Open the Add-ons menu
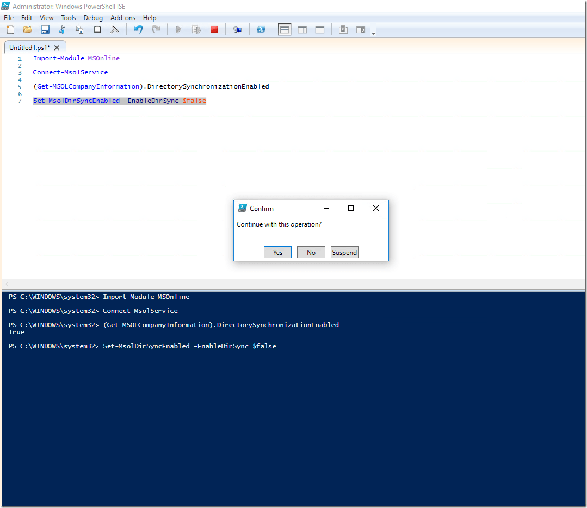Screen dimensions: 587x508 pos(123,18)
